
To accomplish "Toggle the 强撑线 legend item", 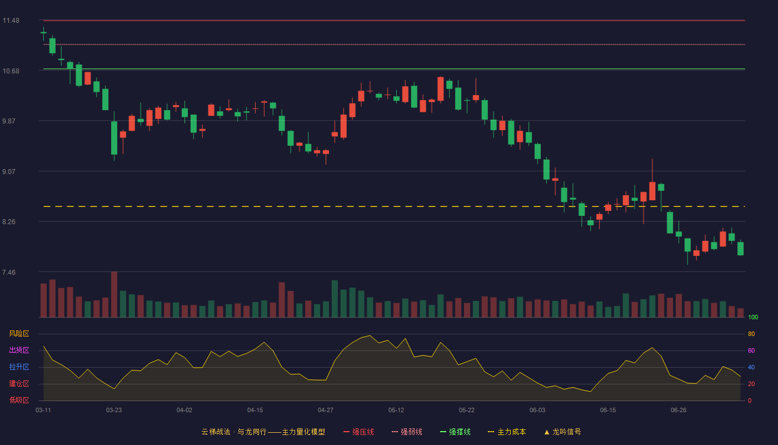I will coord(455,432).
